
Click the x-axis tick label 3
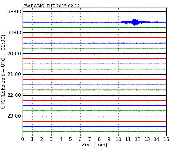(51, 139)
